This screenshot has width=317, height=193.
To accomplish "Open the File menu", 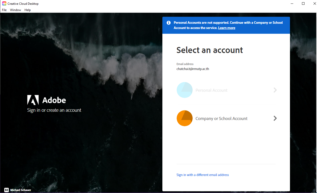I will point(4,10).
